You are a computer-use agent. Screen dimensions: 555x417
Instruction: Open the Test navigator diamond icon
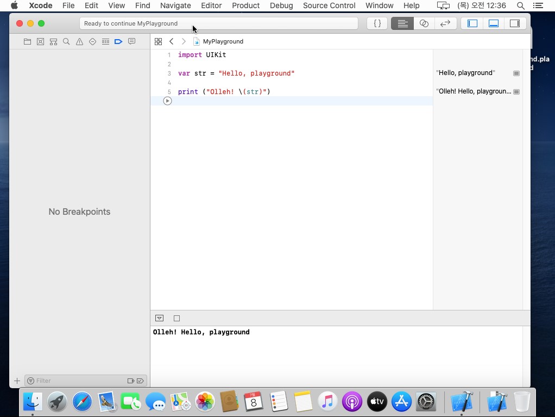click(x=92, y=41)
